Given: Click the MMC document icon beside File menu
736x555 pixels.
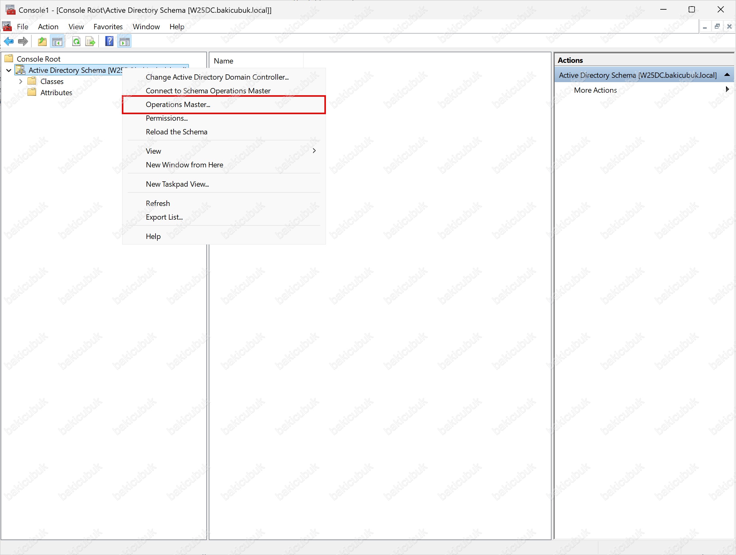Looking at the screenshot, I should 7,26.
